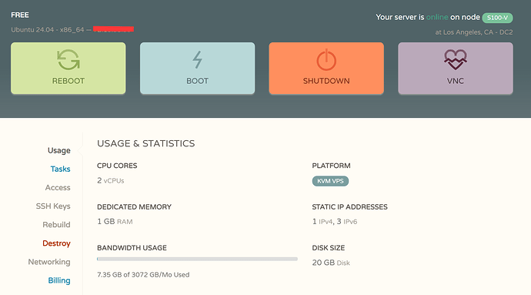Select Rebuild in the sidebar
This screenshot has width=531, height=295.
pos(56,224)
